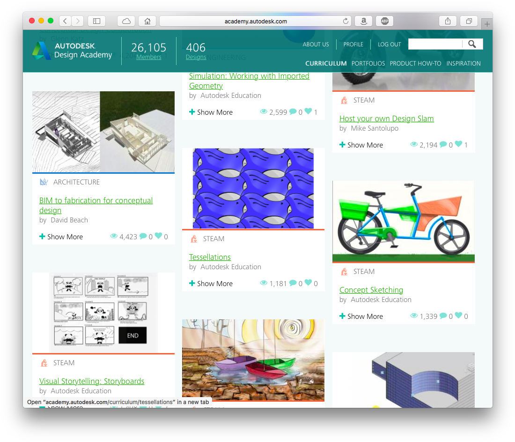Click the ABP ad-blocker icon in the toolbar
The height and width of the screenshot is (442, 515).
pyautogui.click(x=384, y=21)
